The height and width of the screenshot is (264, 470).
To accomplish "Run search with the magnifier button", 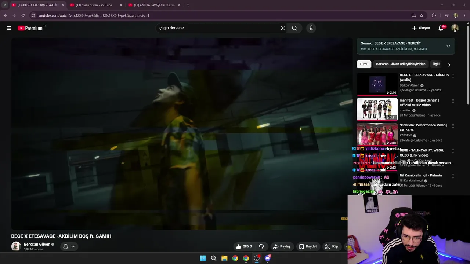I will coord(294,28).
